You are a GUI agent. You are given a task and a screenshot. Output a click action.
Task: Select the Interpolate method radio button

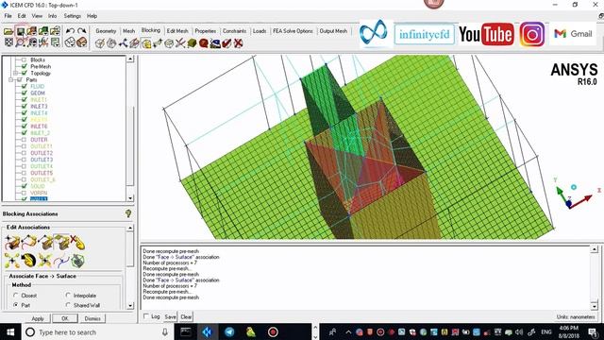68,296
